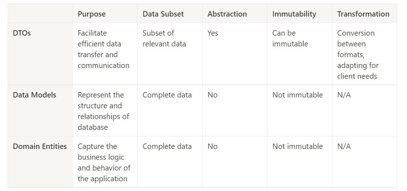Select 'Not immutable' in Data Models row
The height and width of the screenshot is (191, 407).
coord(297,95)
